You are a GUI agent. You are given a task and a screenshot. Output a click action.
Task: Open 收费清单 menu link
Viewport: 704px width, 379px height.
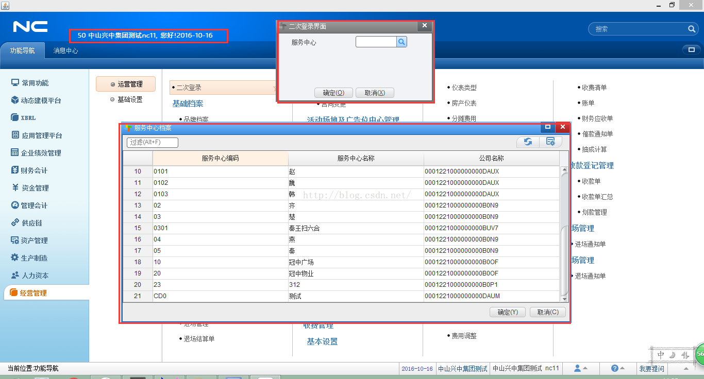[594, 88]
